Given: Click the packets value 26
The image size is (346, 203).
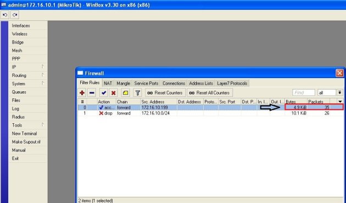Looking at the screenshot, I should tap(327, 113).
